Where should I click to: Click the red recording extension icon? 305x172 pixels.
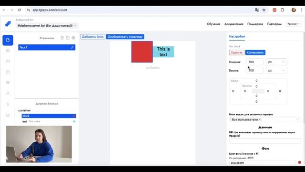pyautogui.click(x=274, y=10)
